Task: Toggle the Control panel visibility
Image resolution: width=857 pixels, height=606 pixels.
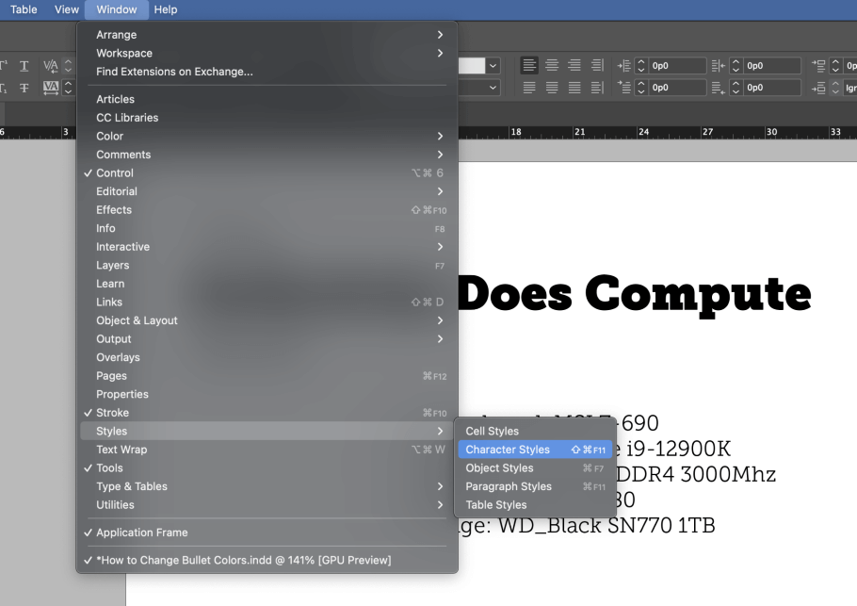Action: [113, 172]
